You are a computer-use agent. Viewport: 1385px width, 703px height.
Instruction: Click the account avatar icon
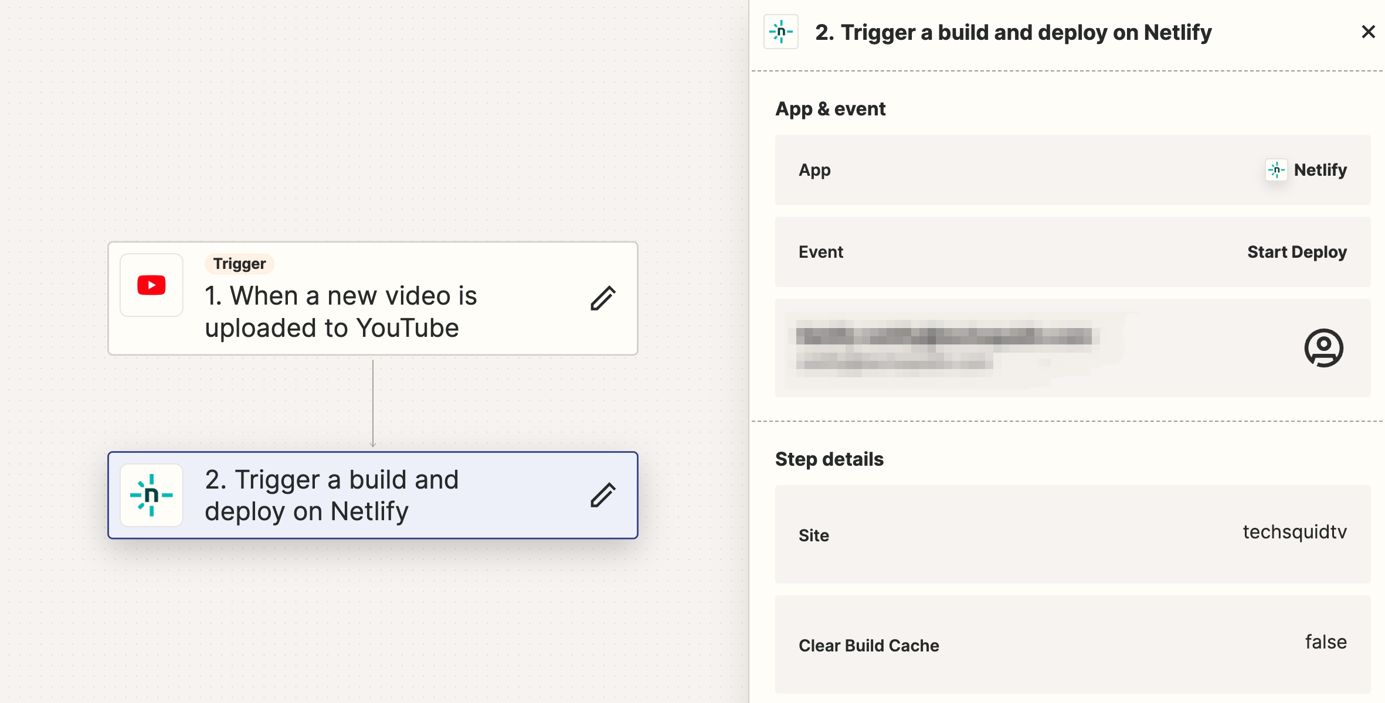coord(1323,348)
